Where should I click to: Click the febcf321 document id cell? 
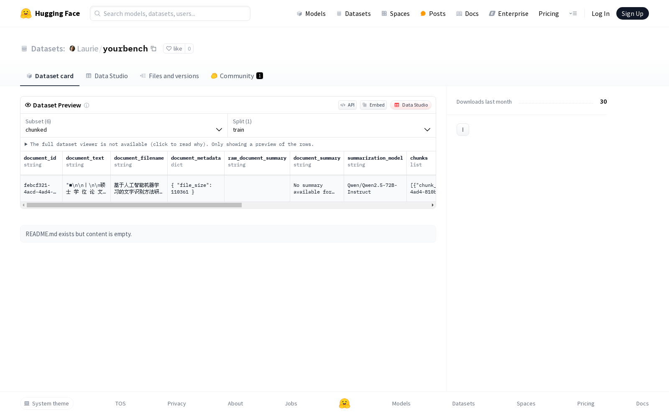[x=41, y=189]
